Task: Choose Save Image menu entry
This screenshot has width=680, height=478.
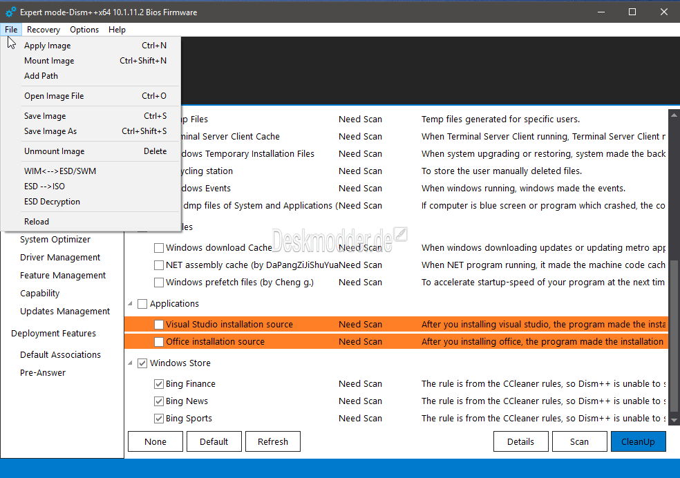Action: [x=91, y=116]
